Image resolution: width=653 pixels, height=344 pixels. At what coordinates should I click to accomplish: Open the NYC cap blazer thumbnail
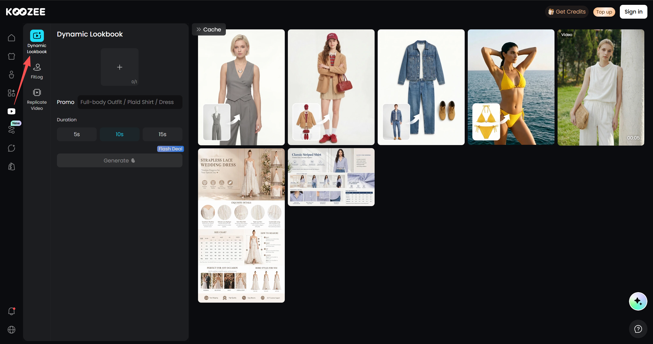click(331, 87)
